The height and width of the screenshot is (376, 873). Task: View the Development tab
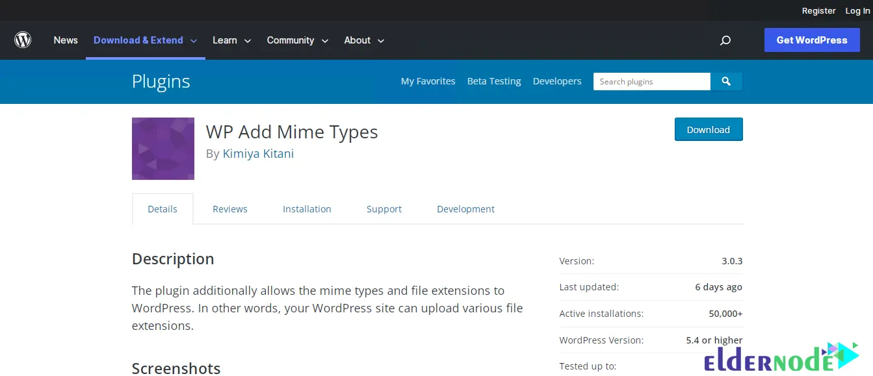click(465, 209)
